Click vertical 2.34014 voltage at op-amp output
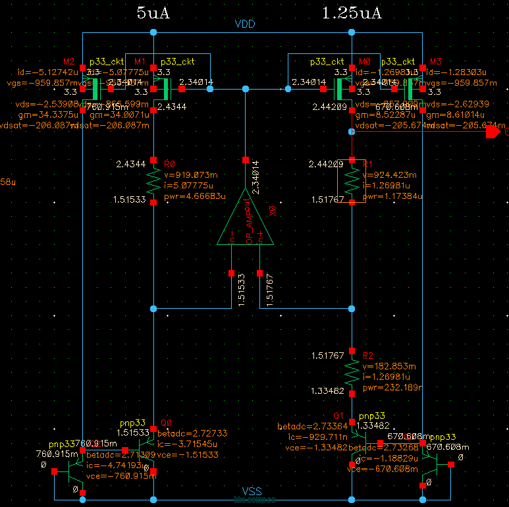 pos(255,177)
